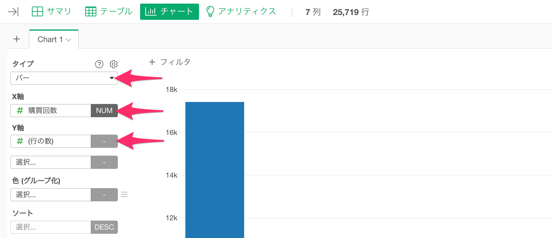
Task: Select the チャート tab
Action: click(x=170, y=12)
